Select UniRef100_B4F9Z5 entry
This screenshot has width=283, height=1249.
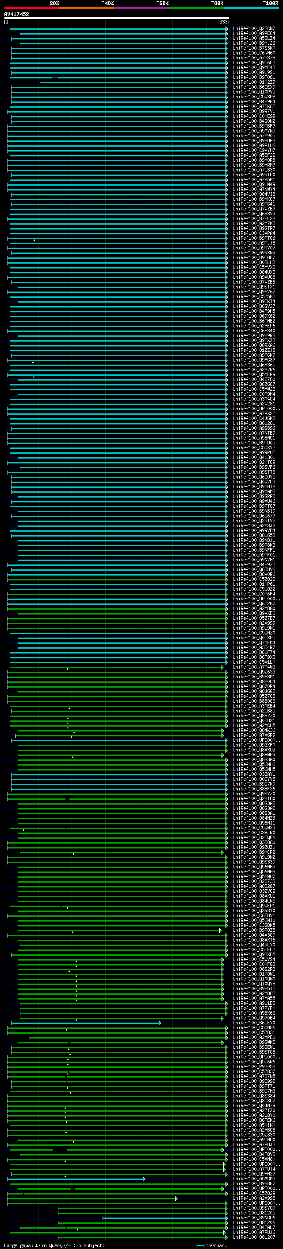coord(254,565)
